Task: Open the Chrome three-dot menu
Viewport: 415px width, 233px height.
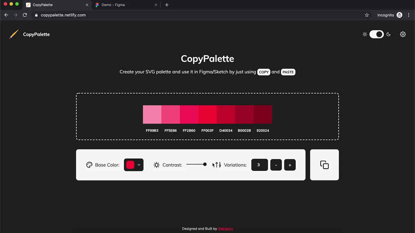Action: pyautogui.click(x=409, y=15)
